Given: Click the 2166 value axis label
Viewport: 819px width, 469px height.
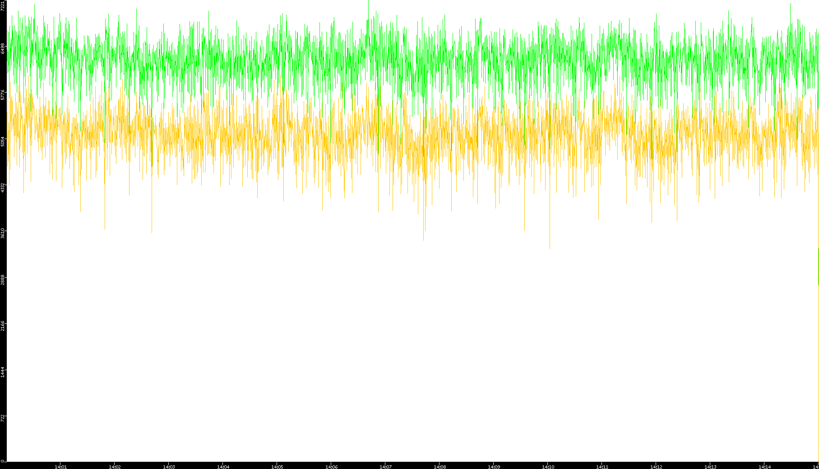Looking at the screenshot, I should pyautogui.click(x=3, y=326).
